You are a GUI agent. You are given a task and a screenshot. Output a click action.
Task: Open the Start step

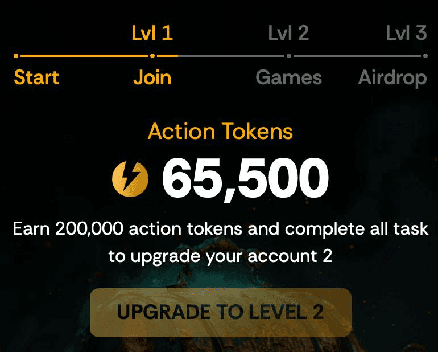pyautogui.click(x=36, y=77)
